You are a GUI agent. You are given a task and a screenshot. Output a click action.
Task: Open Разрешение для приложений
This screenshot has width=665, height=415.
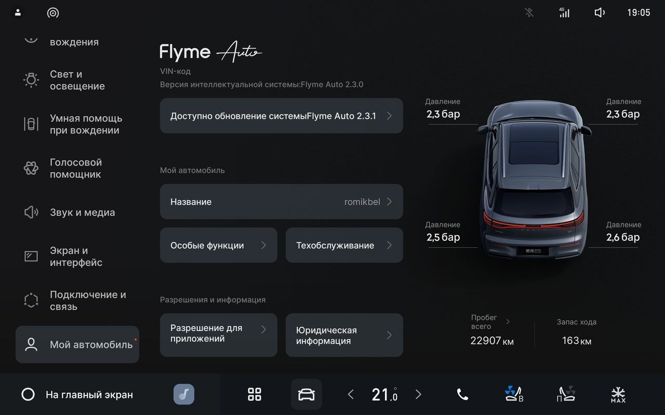coord(219,335)
